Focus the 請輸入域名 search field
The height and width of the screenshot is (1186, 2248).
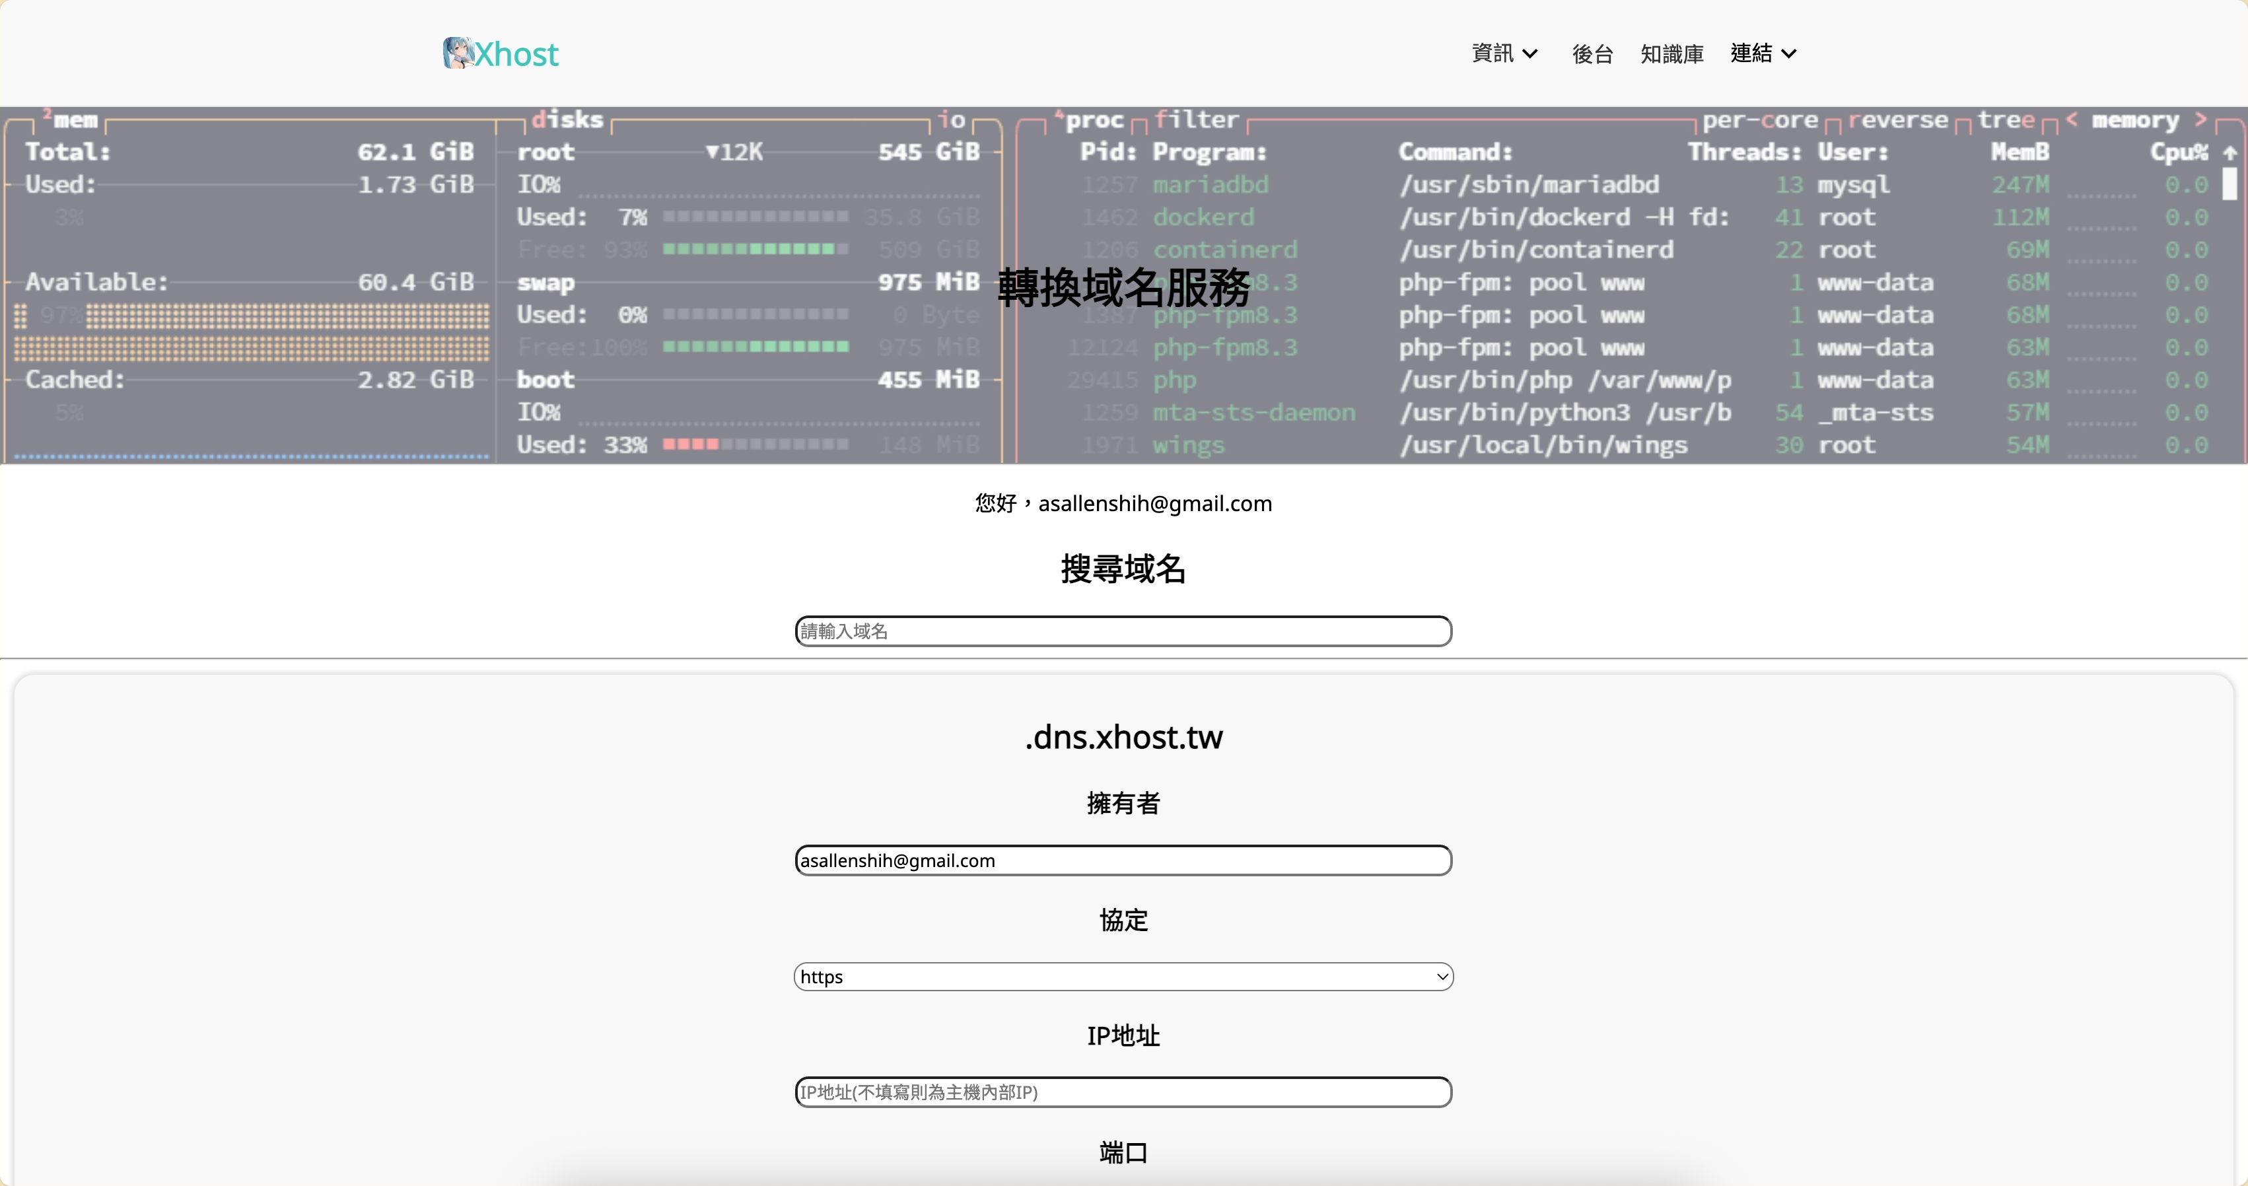(1123, 631)
